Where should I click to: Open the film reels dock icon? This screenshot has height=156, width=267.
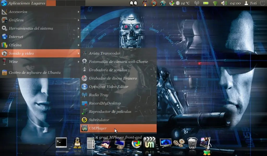tap(179, 143)
